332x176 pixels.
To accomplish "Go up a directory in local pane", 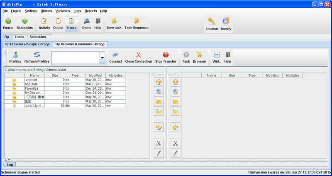I will point(159,82).
